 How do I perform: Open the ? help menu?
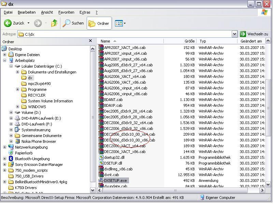coord(97,12)
